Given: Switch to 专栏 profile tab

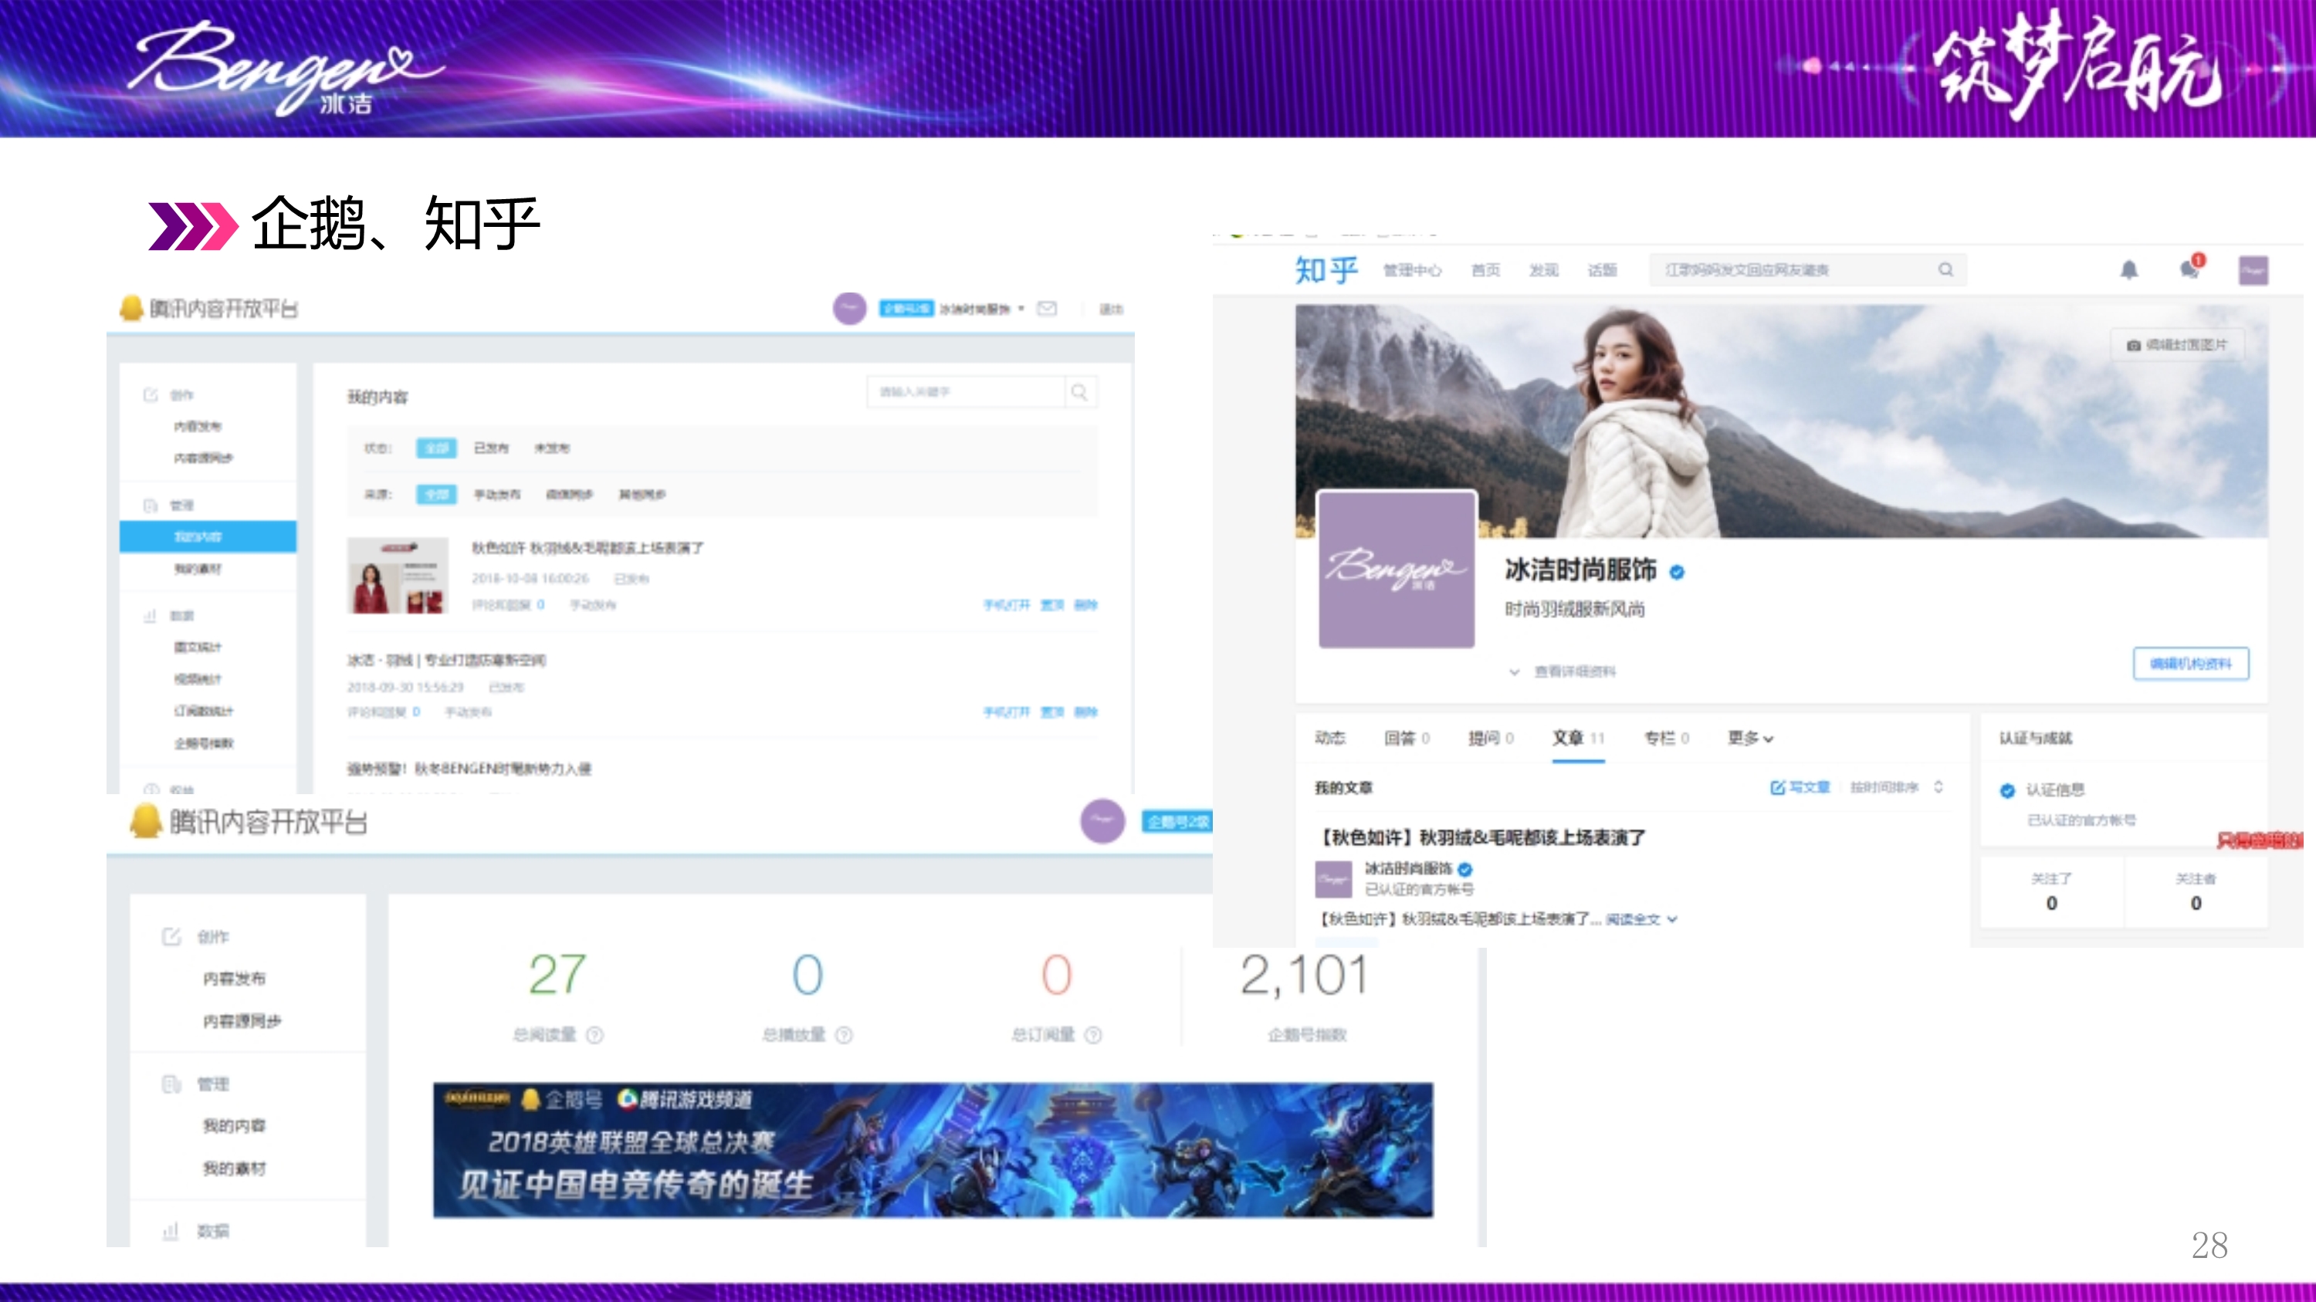Looking at the screenshot, I should coord(1666,738).
